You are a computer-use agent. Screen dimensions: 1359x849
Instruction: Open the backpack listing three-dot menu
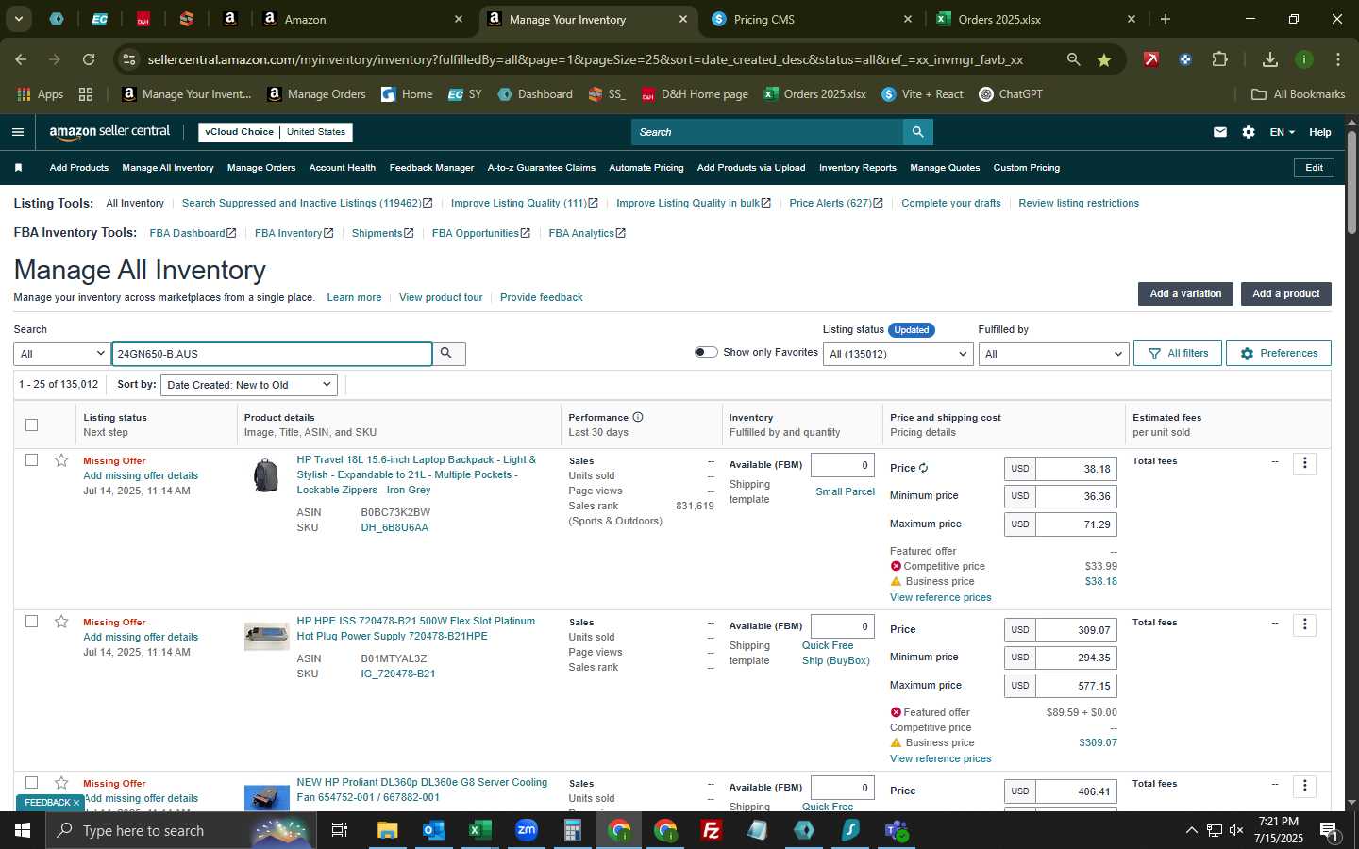coord(1304,463)
